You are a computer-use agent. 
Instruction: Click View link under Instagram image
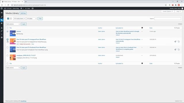coord(32,44)
